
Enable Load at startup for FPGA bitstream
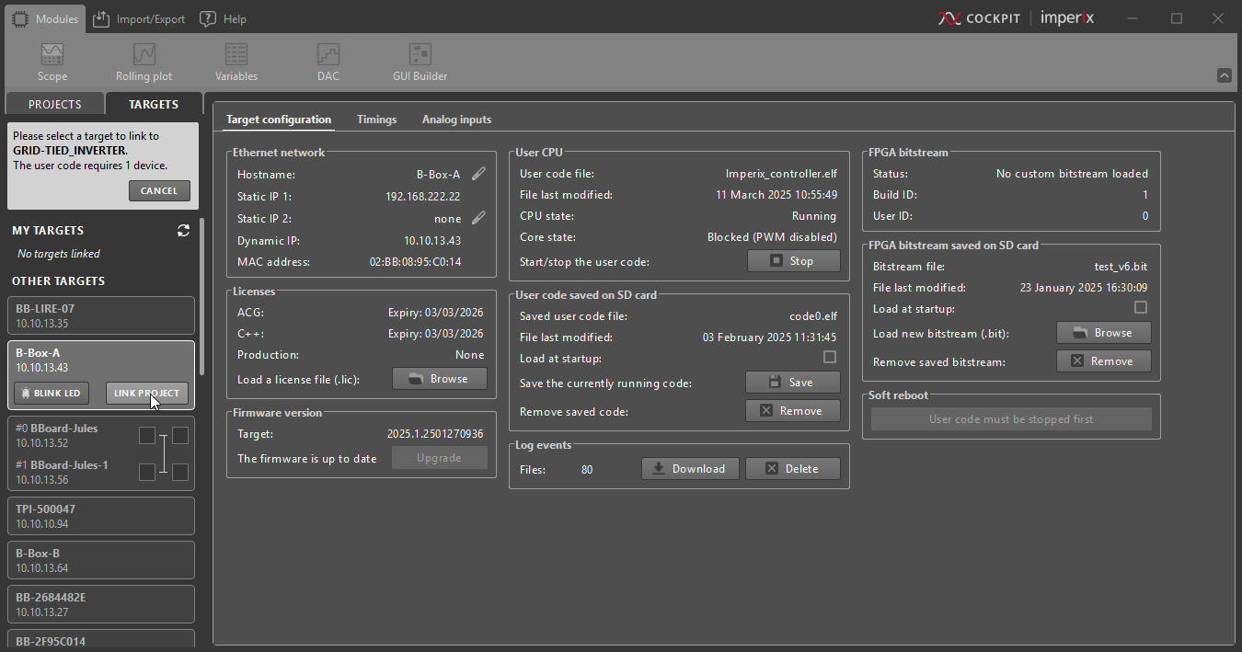click(1141, 307)
